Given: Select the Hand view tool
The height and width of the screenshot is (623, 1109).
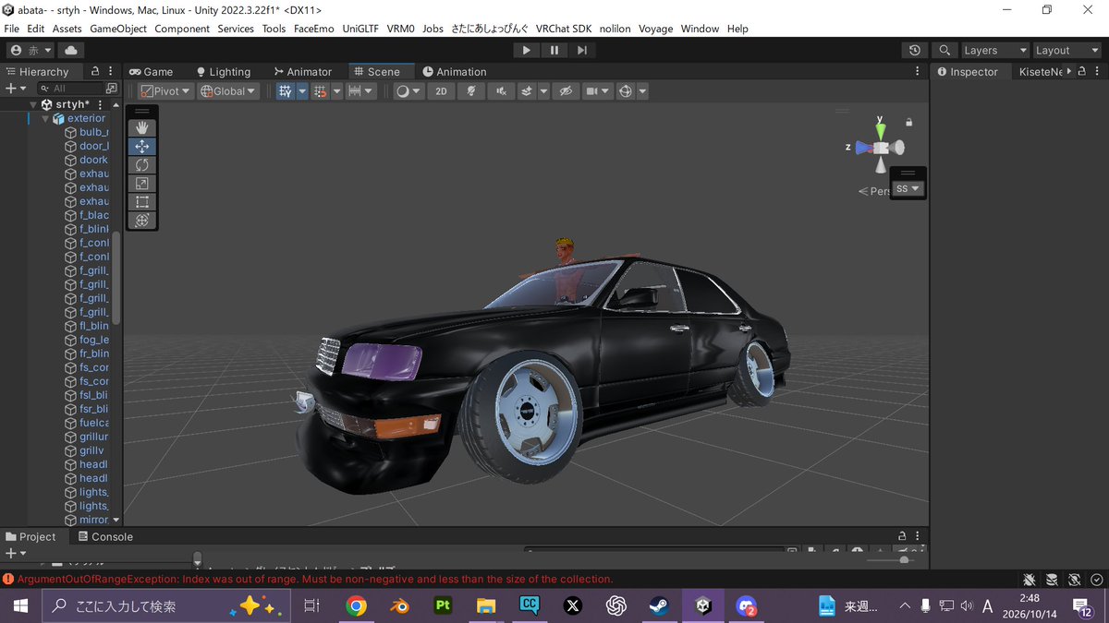Looking at the screenshot, I should 141,127.
